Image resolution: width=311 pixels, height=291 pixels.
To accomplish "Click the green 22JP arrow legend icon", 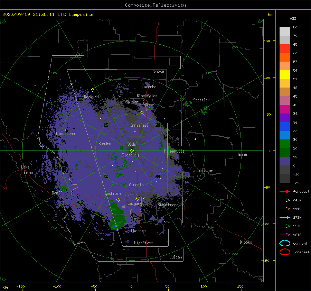I will (285, 226).
